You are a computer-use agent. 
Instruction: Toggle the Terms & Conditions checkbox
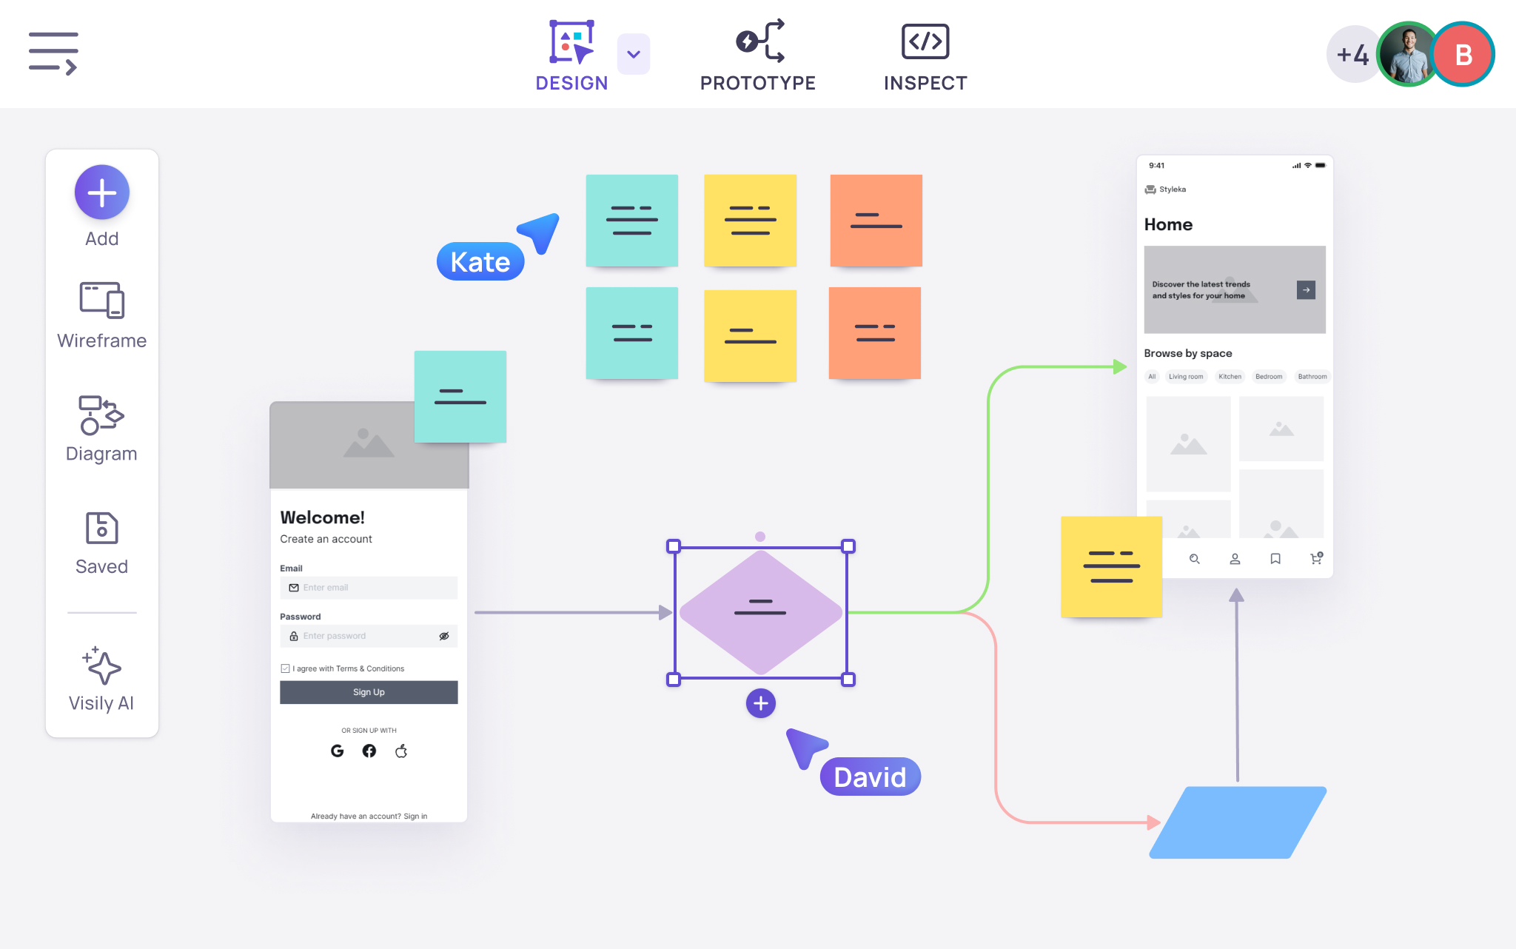(x=286, y=668)
